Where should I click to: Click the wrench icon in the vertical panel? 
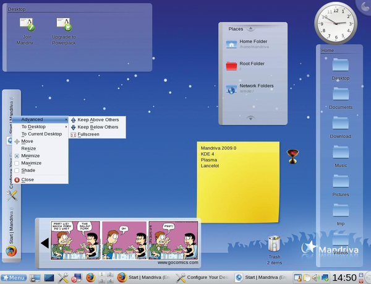pos(11,196)
